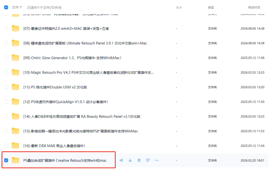
Task: Click folder icon of [11] Double USM v2
Action: coord(15,87)
